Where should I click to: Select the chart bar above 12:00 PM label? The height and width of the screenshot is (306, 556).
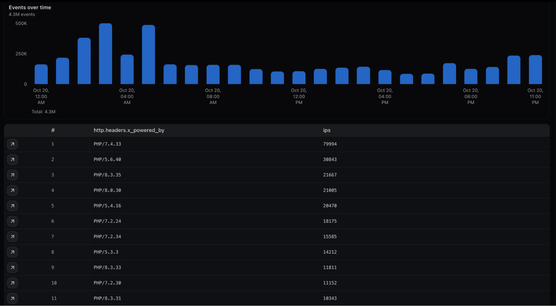coord(299,78)
